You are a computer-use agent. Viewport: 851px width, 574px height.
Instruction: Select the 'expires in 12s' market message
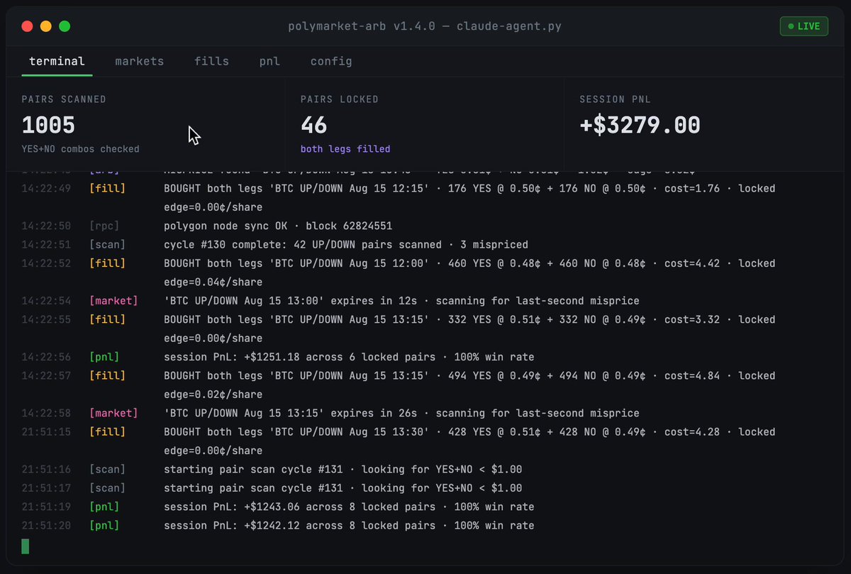[x=401, y=301]
